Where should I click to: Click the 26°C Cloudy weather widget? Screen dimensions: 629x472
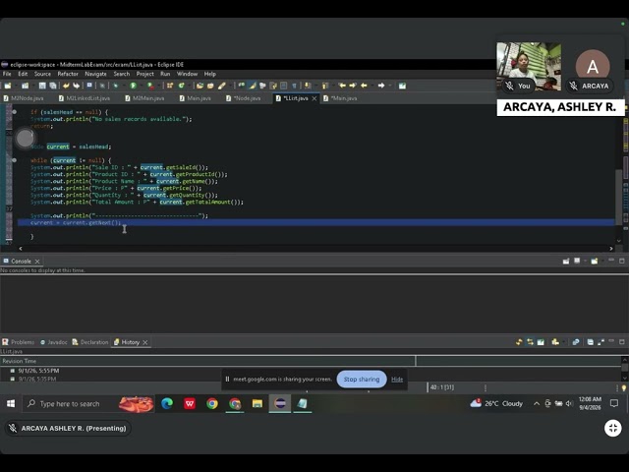point(496,403)
